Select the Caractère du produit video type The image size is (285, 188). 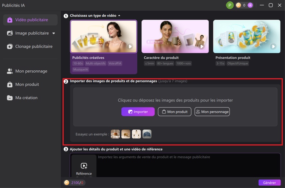click(175, 43)
